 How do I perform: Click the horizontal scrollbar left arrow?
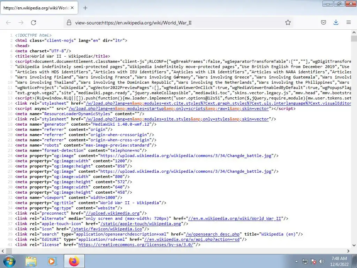click(3, 251)
